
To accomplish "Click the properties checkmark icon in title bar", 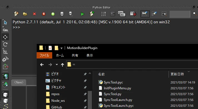I will tap(50, 48).
